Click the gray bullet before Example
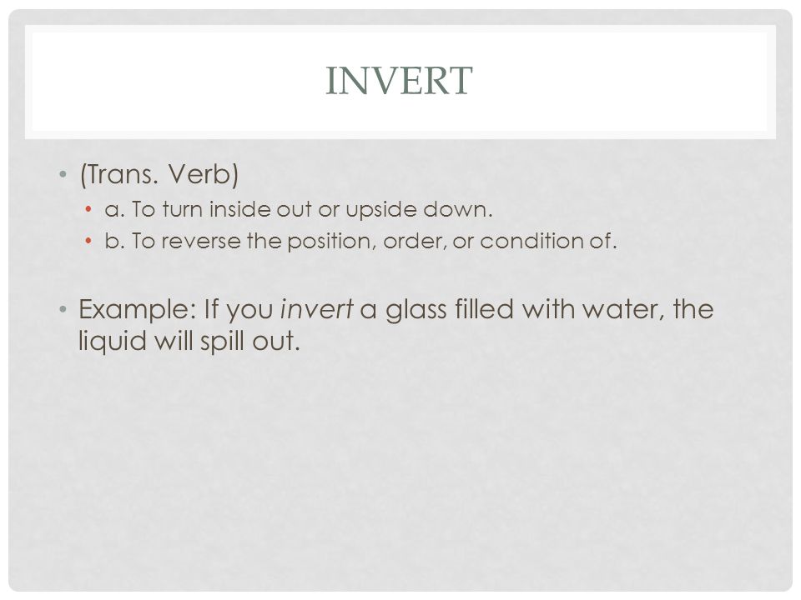Screen dimensions: 801x600 (x=63, y=309)
